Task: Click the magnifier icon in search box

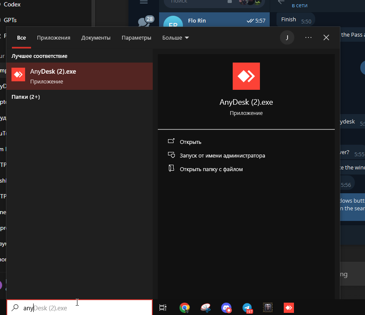Action: point(15,307)
